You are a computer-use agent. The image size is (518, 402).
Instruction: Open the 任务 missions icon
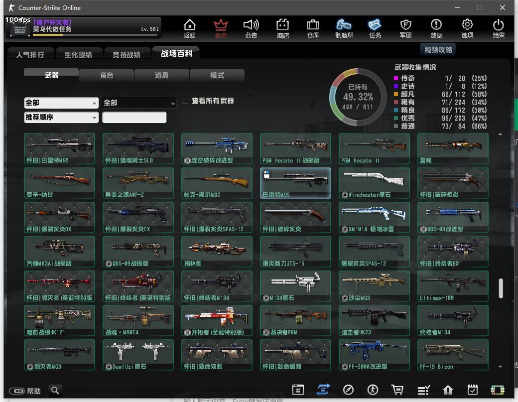point(375,28)
